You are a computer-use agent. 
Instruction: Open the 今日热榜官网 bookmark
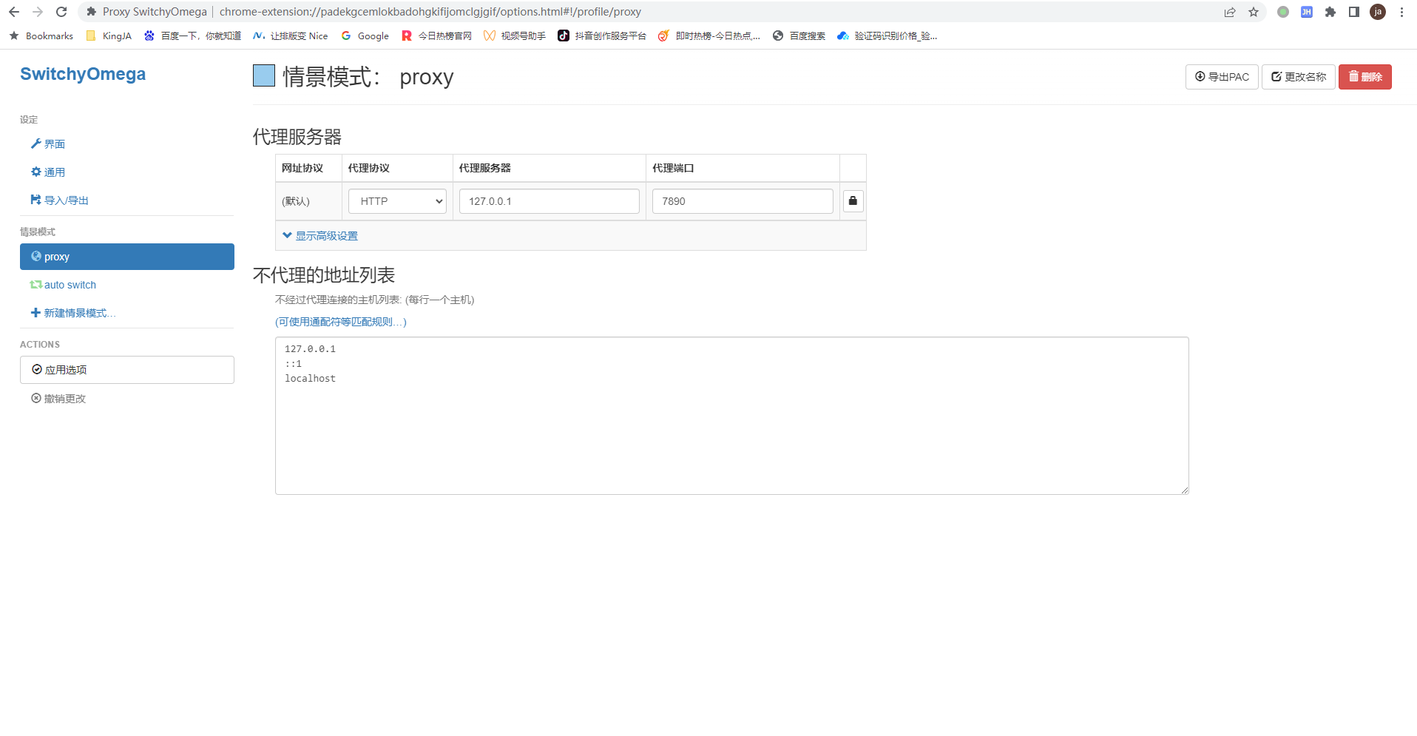tap(436, 36)
